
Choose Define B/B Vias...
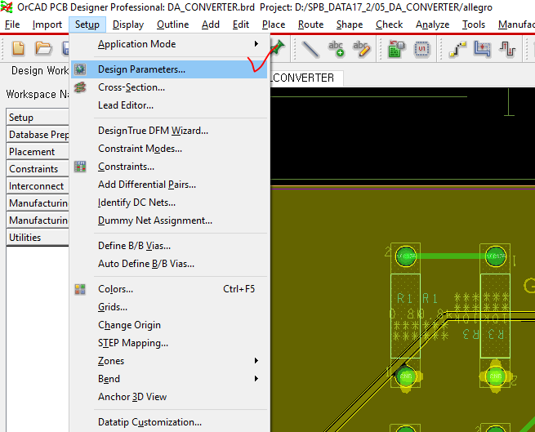pyautogui.click(x=169, y=246)
